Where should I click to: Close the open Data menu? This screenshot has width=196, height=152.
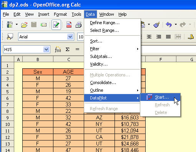90,14
